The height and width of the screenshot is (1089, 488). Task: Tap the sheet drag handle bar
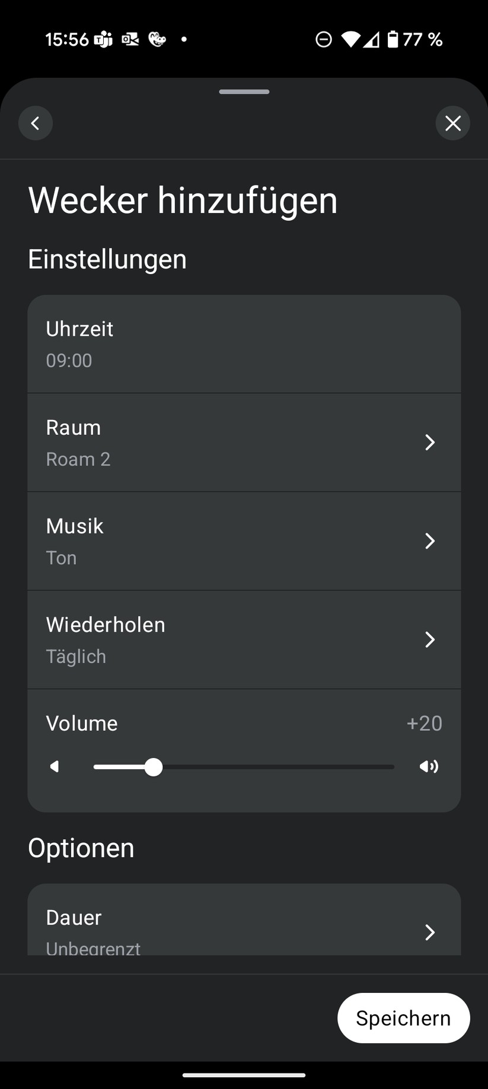coord(244,91)
